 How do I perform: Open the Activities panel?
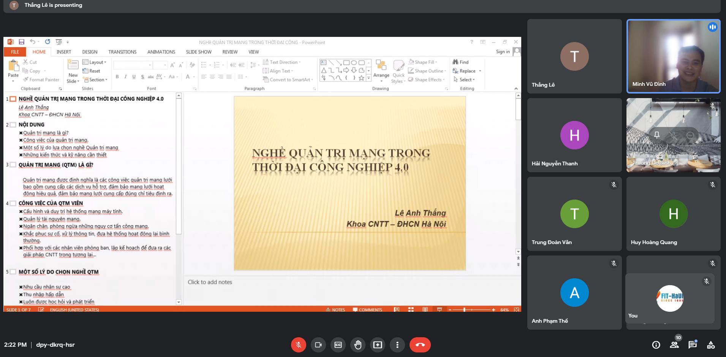click(x=711, y=345)
